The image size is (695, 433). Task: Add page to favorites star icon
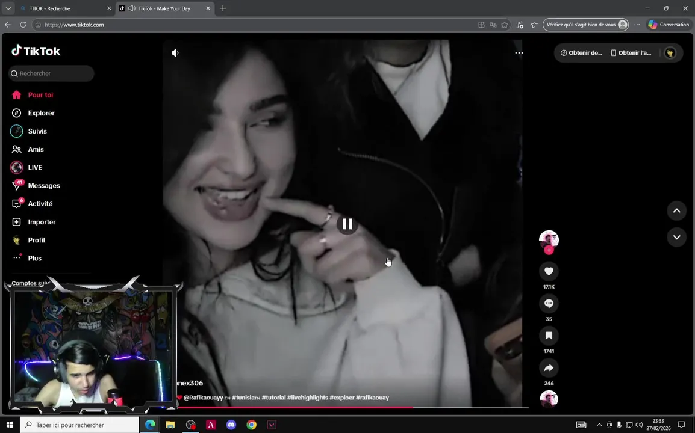(505, 25)
